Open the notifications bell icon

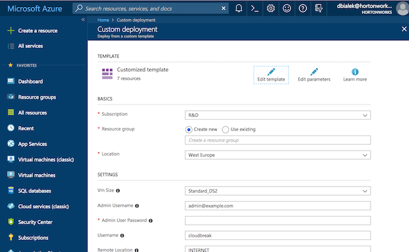coord(239,9)
